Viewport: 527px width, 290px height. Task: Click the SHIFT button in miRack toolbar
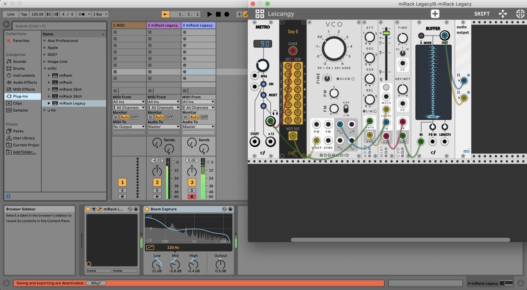(x=482, y=14)
